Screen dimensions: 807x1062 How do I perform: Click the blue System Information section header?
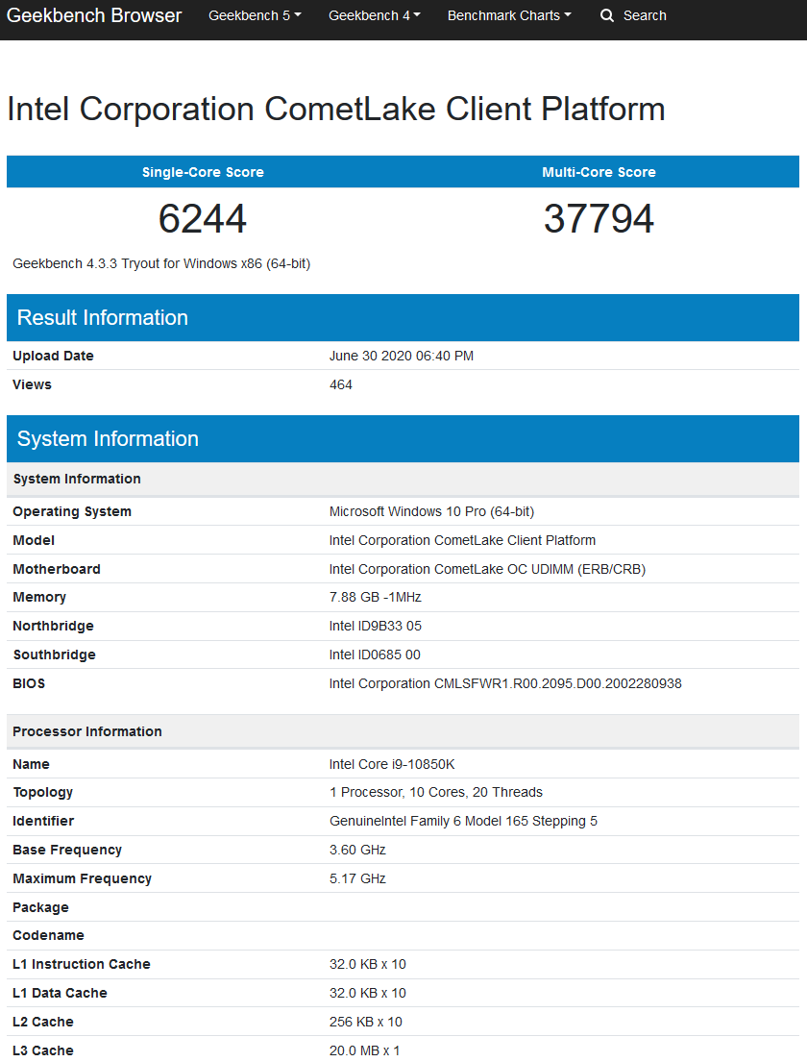(x=403, y=439)
